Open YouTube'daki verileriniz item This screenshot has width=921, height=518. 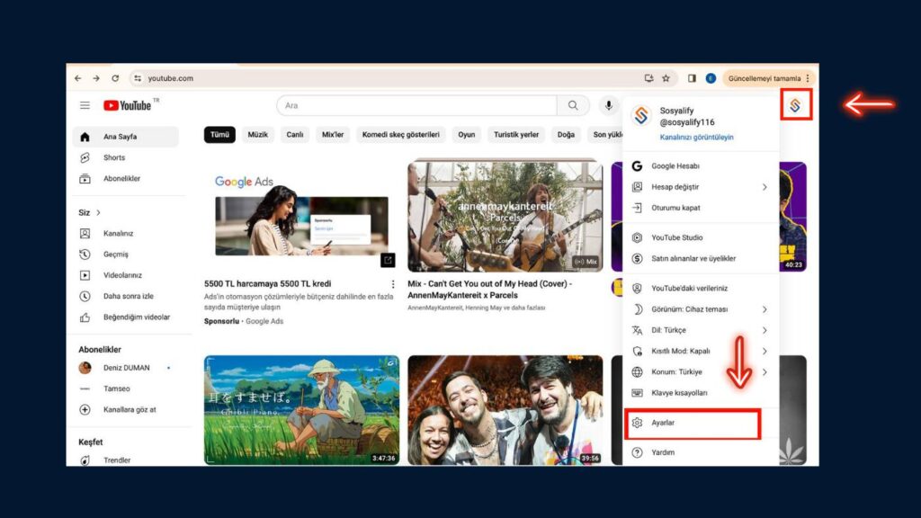coord(701,289)
